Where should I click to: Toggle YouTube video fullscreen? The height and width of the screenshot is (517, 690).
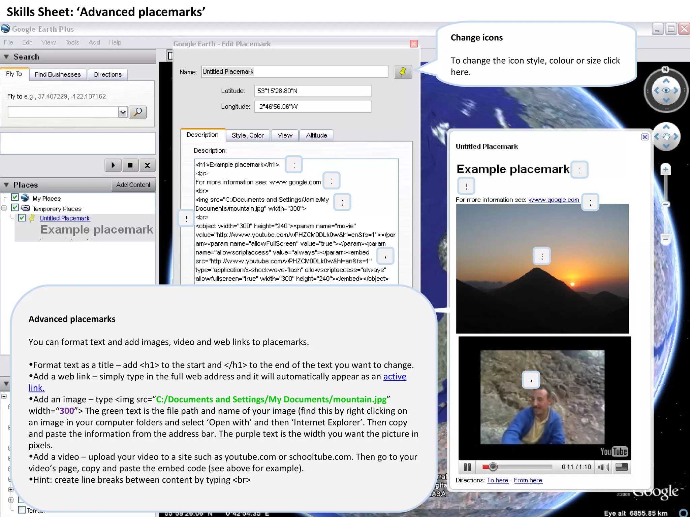pos(621,467)
